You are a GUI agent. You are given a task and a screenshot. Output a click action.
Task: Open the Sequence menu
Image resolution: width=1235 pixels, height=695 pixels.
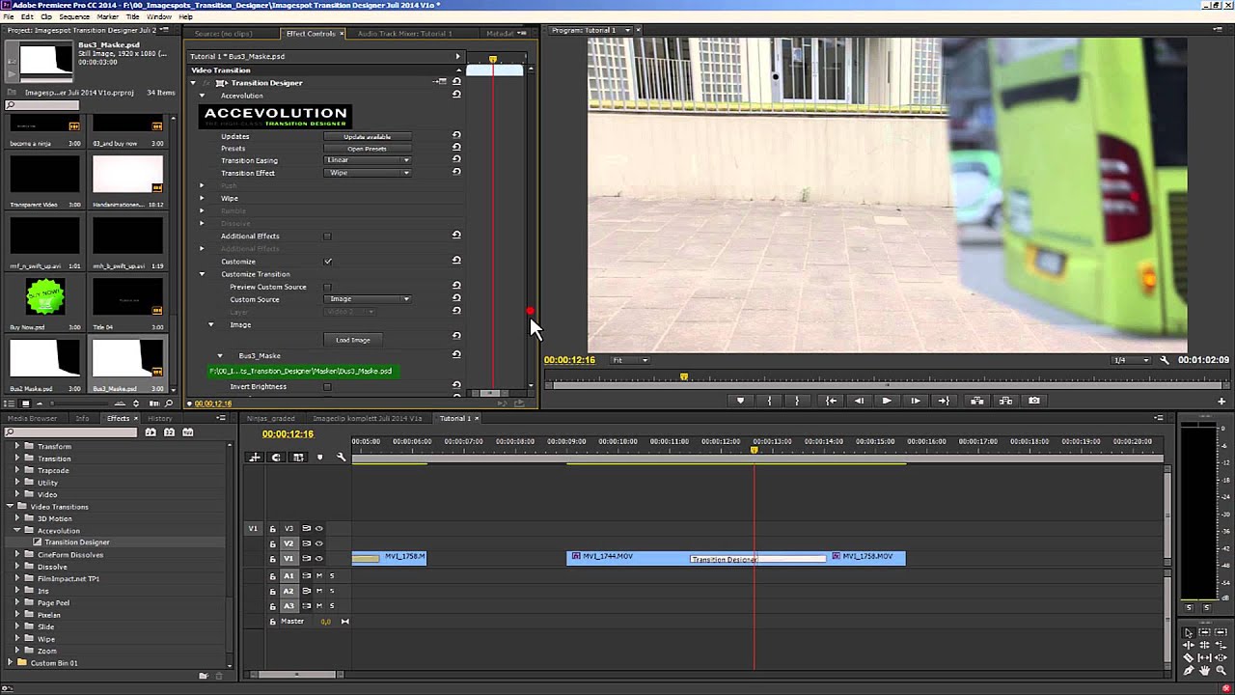point(74,16)
